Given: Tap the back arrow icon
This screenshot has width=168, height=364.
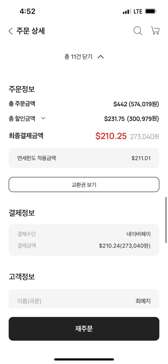Looking at the screenshot, I should (10, 31).
